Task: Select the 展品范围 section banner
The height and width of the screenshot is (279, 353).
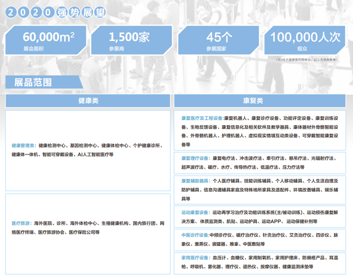Action: (44, 82)
